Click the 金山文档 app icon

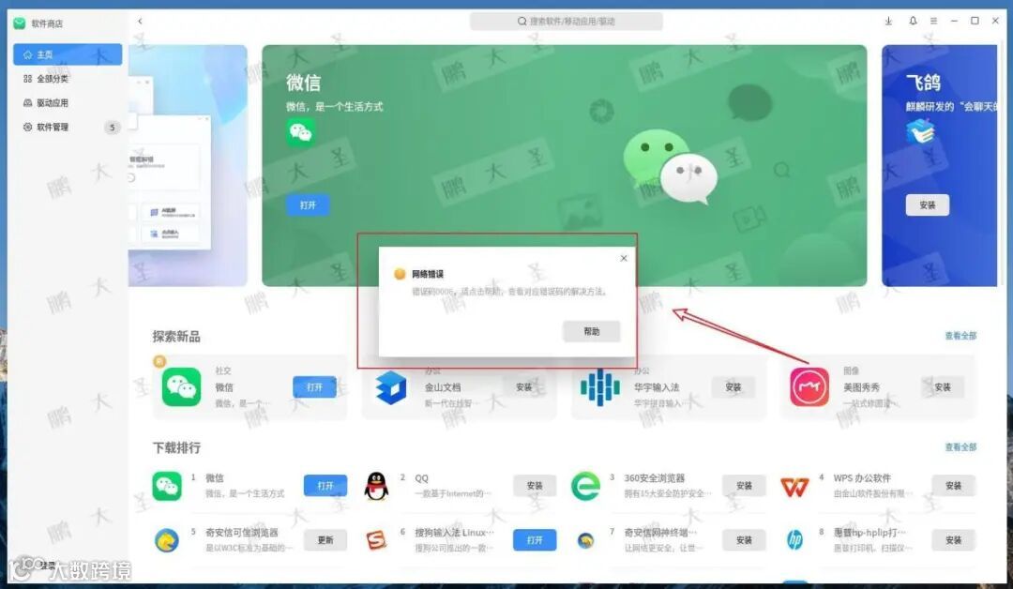click(391, 387)
